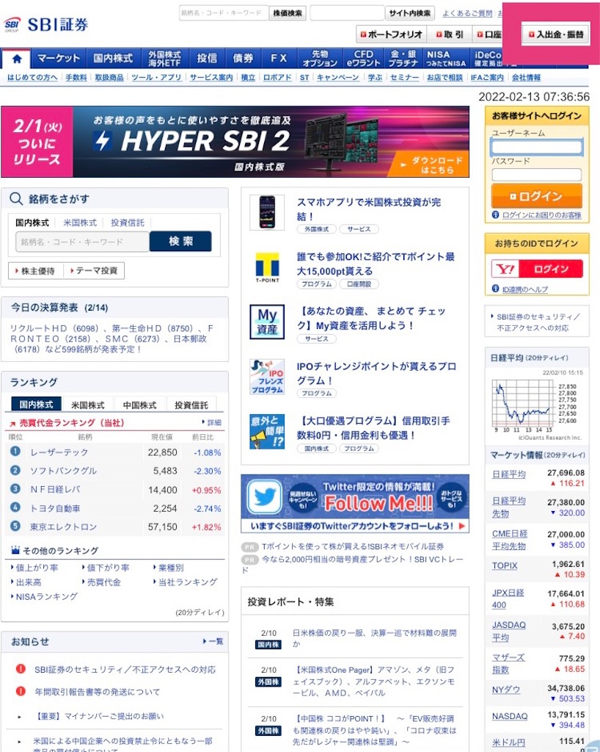Click the 株価検索 button
This screenshot has width=600, height=752.
288,13
